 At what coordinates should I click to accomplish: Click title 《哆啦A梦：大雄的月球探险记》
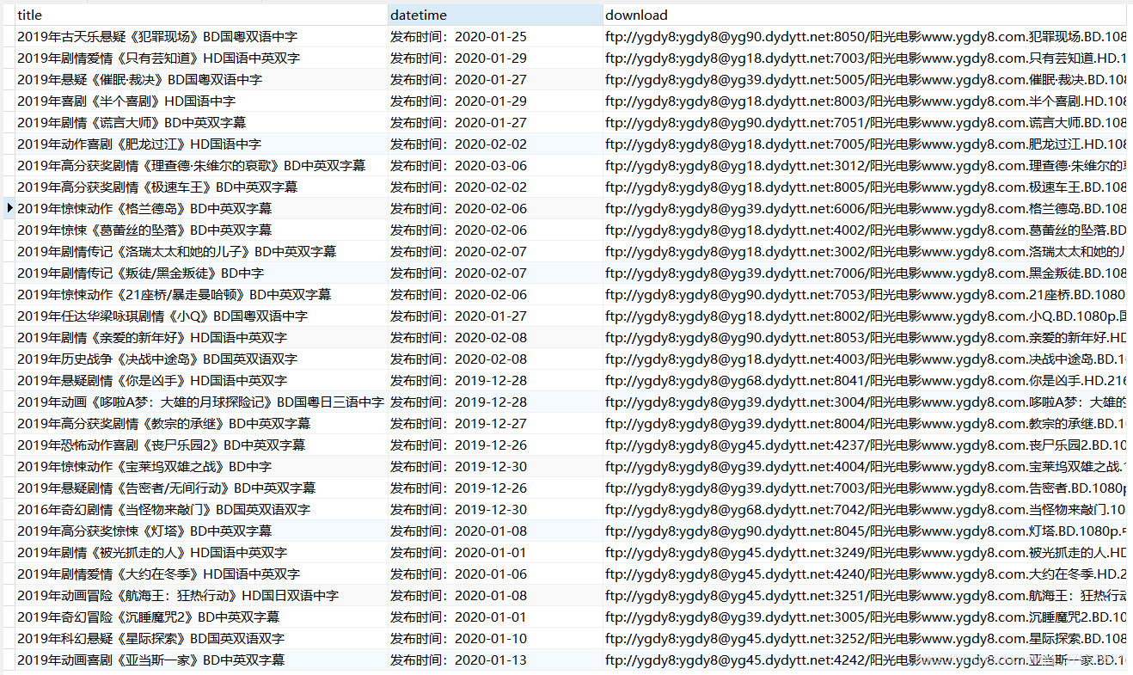point(200,402)
